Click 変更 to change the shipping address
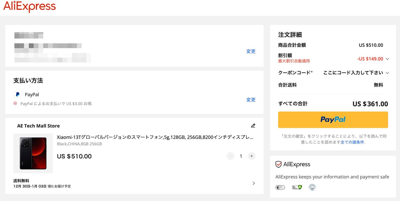The image size is (400, 201). pos(251,51)
